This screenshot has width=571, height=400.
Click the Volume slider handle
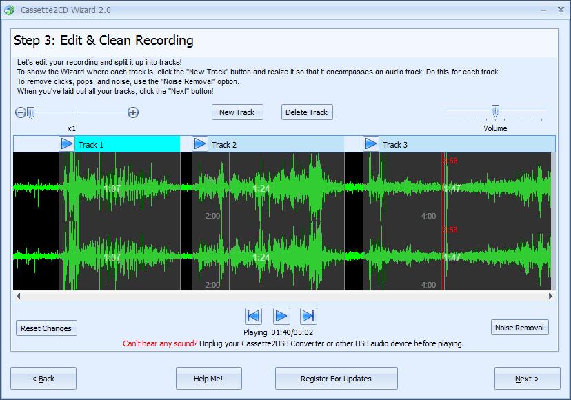[x=494, y=110]
